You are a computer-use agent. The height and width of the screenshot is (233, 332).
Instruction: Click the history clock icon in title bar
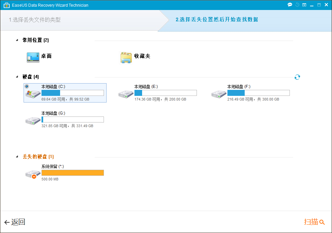coord(297,5)
